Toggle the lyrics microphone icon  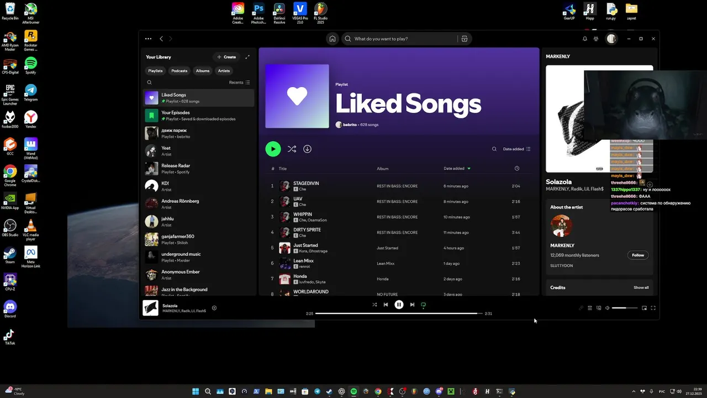pyautogui.click(x=581, y=308)
